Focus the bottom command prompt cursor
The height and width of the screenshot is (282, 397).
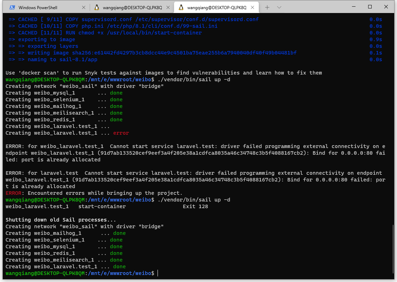(158, 273)
